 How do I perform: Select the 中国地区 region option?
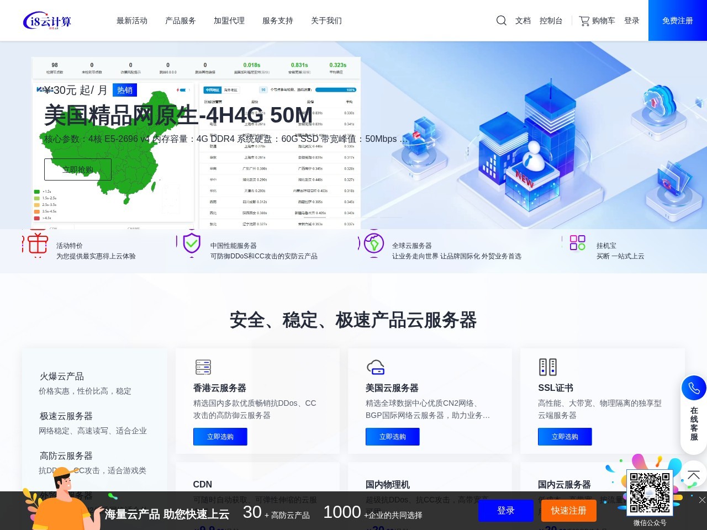click(214, 89)
